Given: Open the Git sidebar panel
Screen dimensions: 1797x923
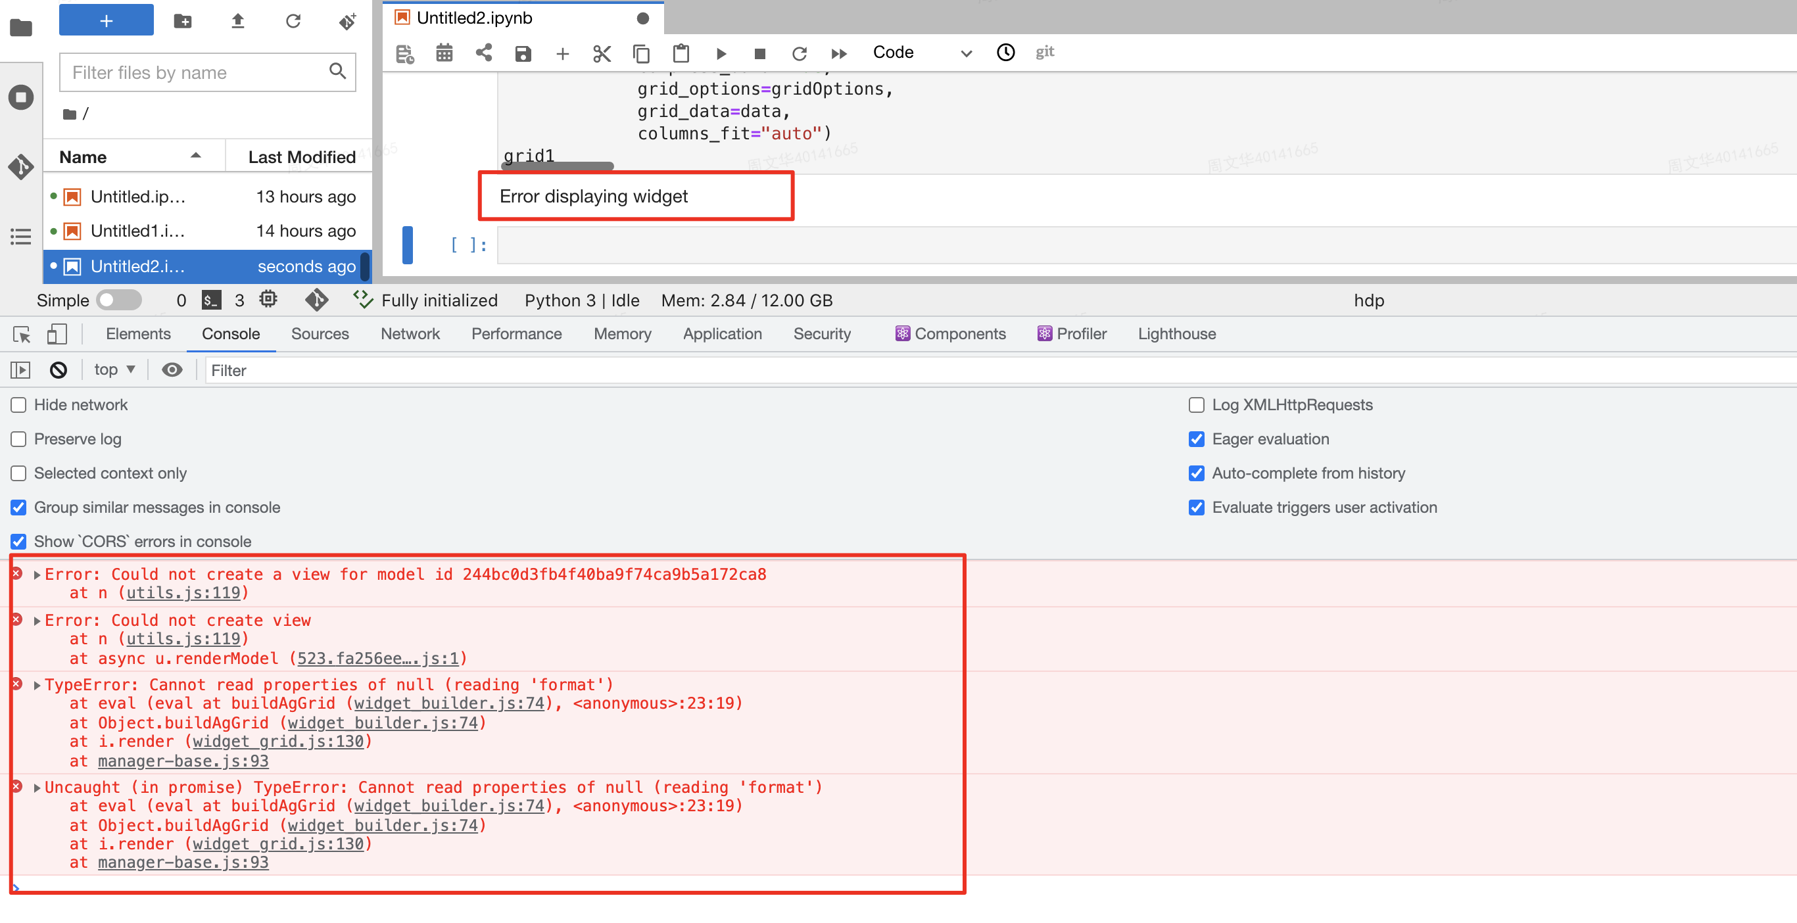Looking at the screenshot, I should click(21, 167).
